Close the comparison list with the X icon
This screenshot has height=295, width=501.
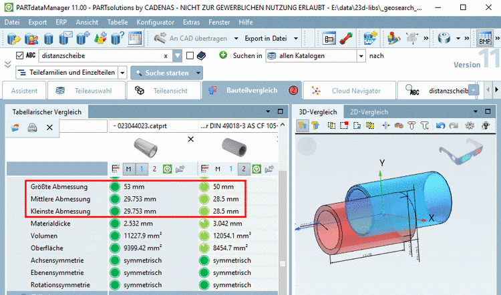tap(49, 127)
